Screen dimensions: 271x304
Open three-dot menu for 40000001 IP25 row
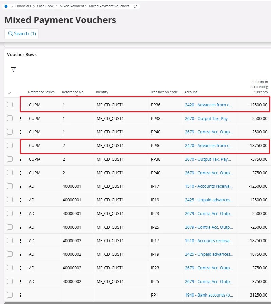pos(20,227)
